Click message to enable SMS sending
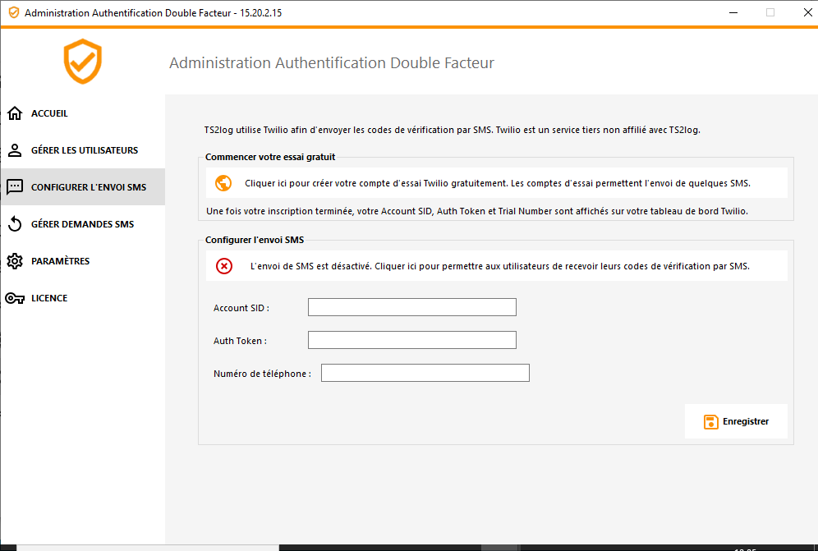 pyautogui.click(x=497, y=266)
